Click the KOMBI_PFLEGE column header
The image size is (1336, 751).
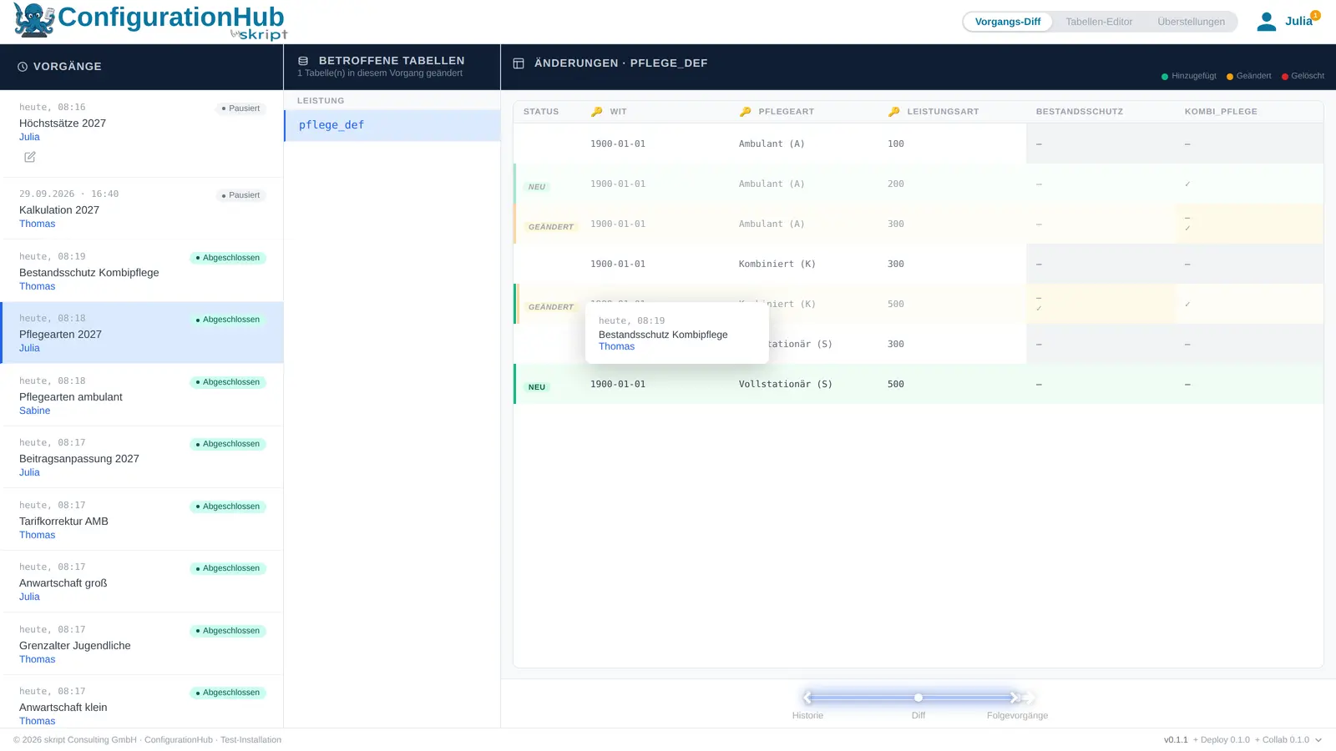1221,112
